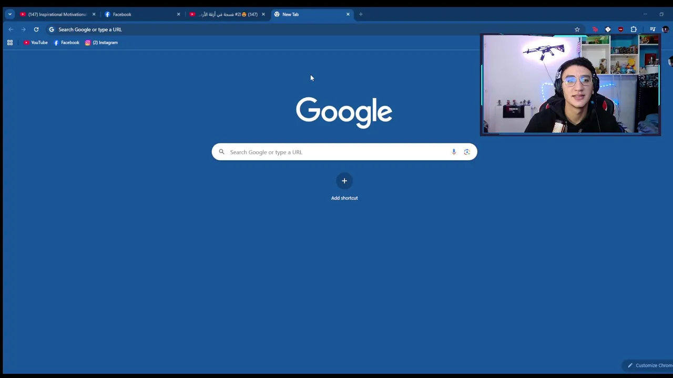Viewport: 673px width, 378px height.
Task: Click the Google search box
Action: (x=344, y=152)
